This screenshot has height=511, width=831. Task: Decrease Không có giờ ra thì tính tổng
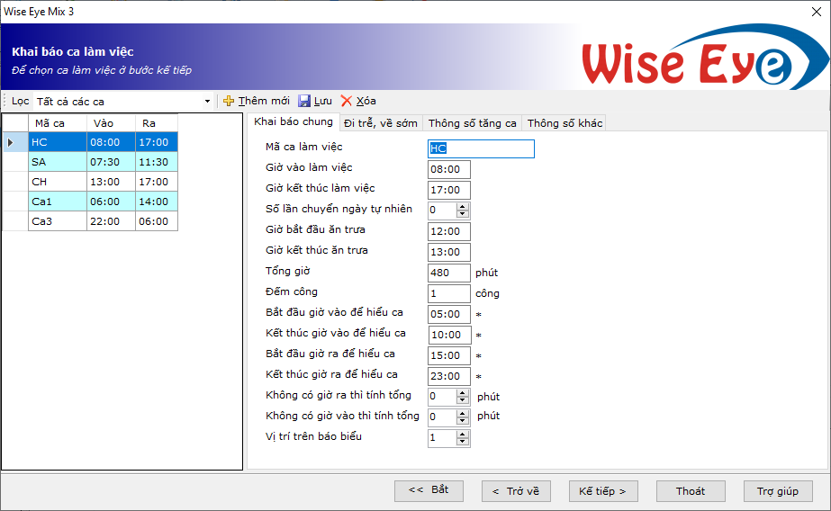463,400
